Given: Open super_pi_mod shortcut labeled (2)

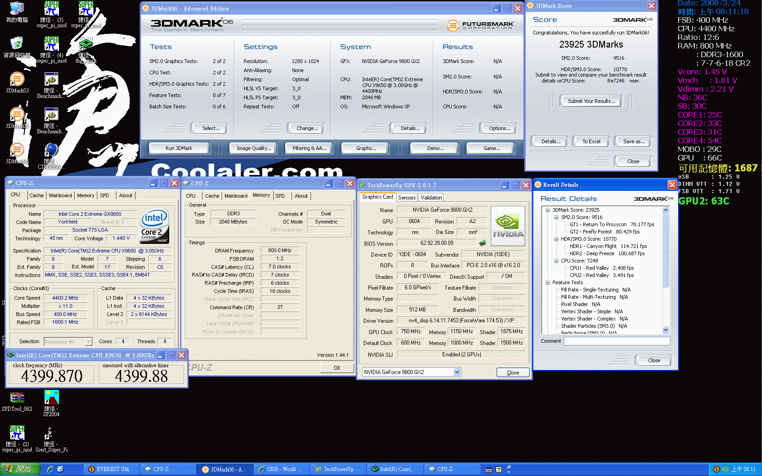Looking at the screenshot, I should [x=17, y=439].
